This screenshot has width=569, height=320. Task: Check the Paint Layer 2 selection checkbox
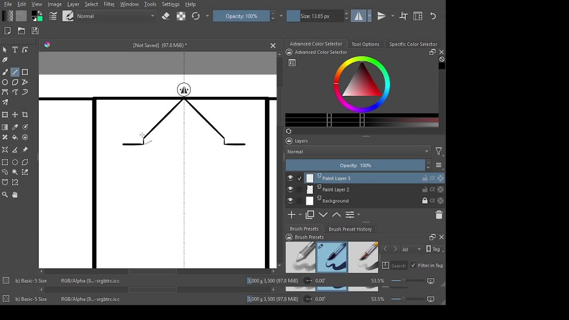click(x=300, y=190)
